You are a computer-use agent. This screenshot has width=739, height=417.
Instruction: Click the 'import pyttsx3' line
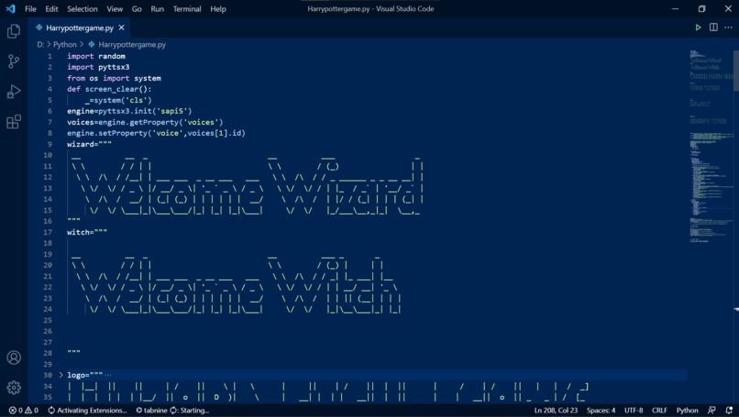[98, 67]
